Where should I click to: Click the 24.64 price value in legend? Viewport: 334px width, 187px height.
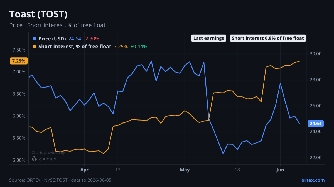pyautogui.click(x=75, y=39)
